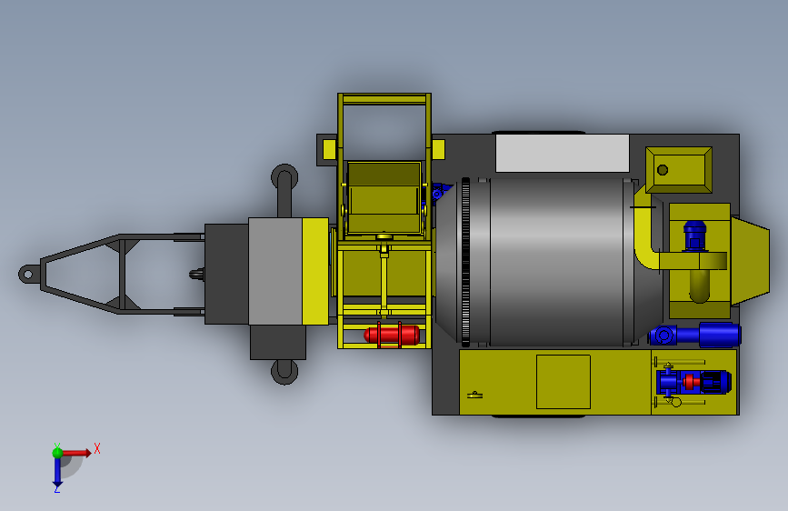Select the top crossbar of the hopper guide frame
Image resolution: width=788 pixels, height=511 pixels.
[384, 98]
